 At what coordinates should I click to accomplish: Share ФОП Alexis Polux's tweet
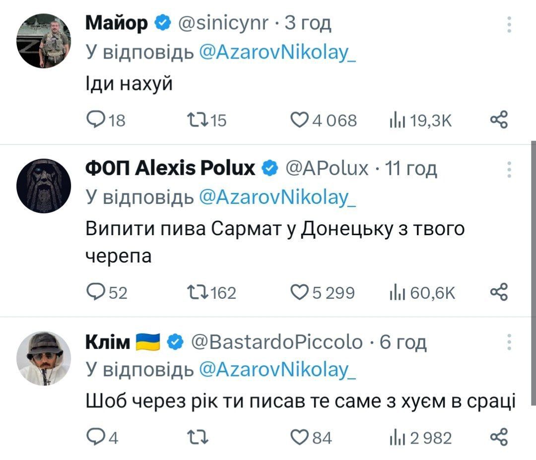pyautogui.click(x=499, y=292)
